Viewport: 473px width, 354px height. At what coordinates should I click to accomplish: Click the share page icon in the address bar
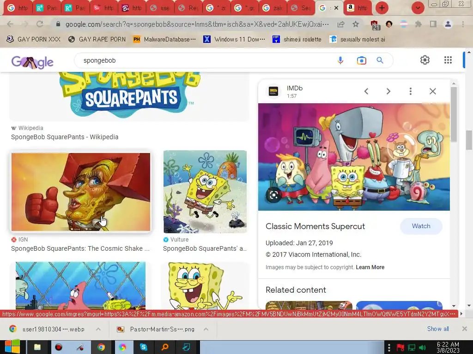click(x=341, y=24)
